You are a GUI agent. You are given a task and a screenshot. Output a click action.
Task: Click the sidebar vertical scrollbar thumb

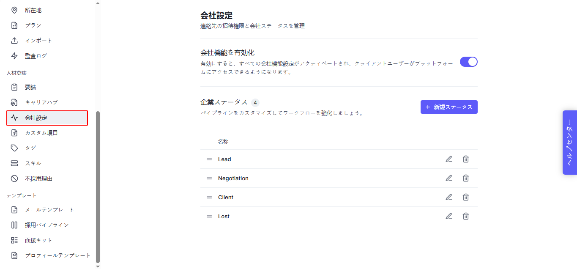pyautogui.click(x=98, y=187)
